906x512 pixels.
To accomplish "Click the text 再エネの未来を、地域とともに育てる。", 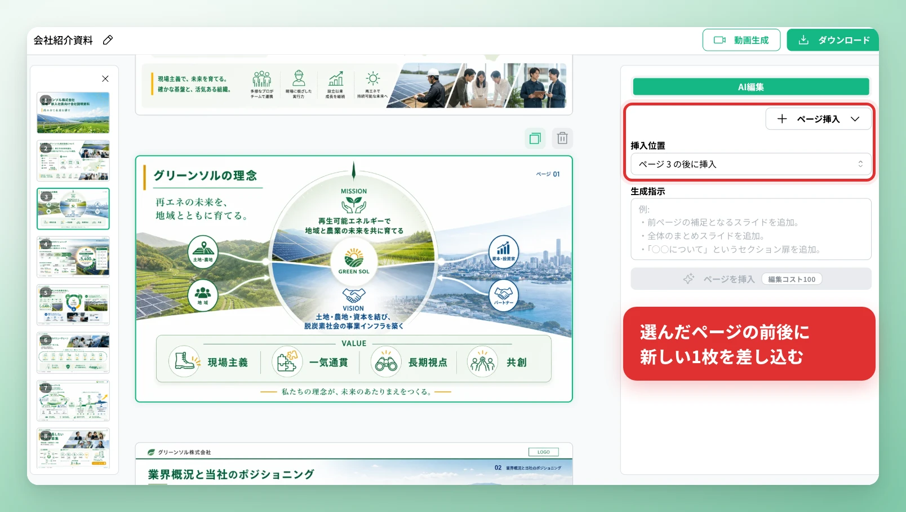I will click(x=202, y=209).
